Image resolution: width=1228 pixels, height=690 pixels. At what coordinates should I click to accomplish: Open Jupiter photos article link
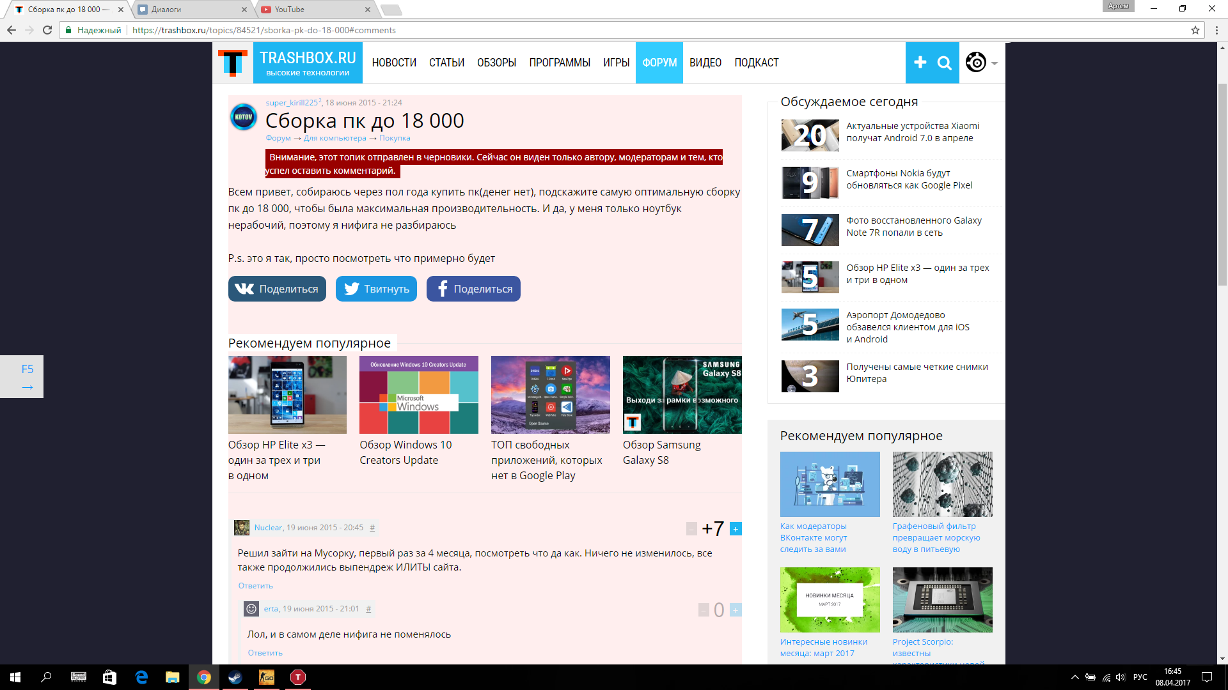917,373
